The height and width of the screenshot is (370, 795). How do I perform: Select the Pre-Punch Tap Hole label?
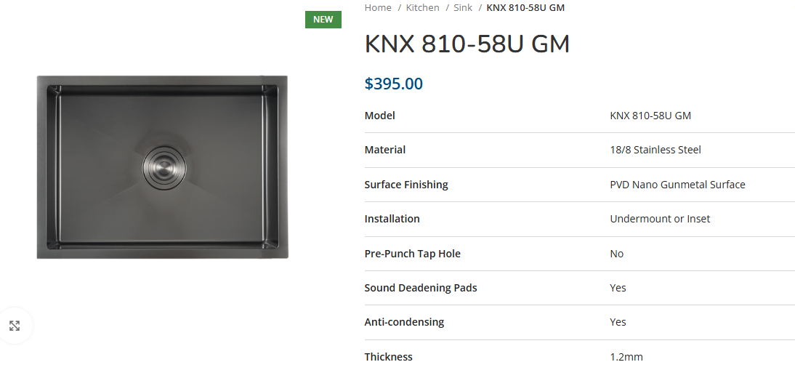click(x=412, y=254)
